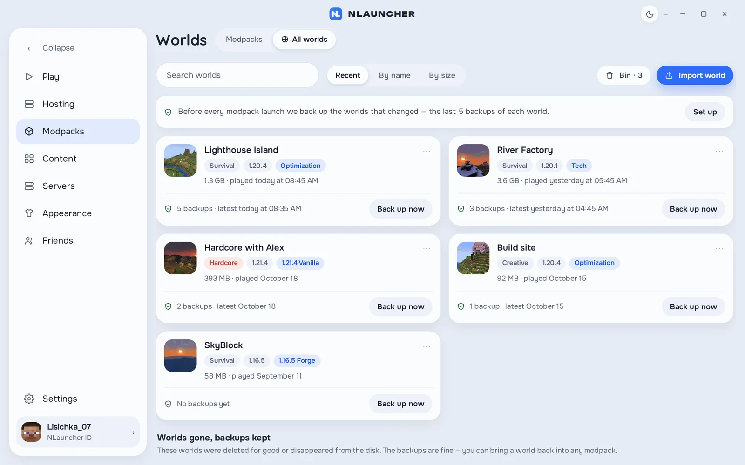Click the NLauncher logo icon

336,14
